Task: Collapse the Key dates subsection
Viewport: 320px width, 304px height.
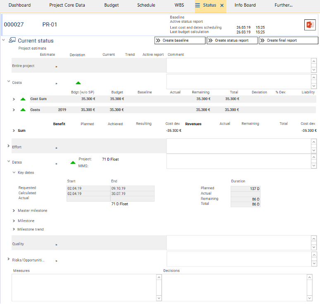Action: [x=14, y=172]
